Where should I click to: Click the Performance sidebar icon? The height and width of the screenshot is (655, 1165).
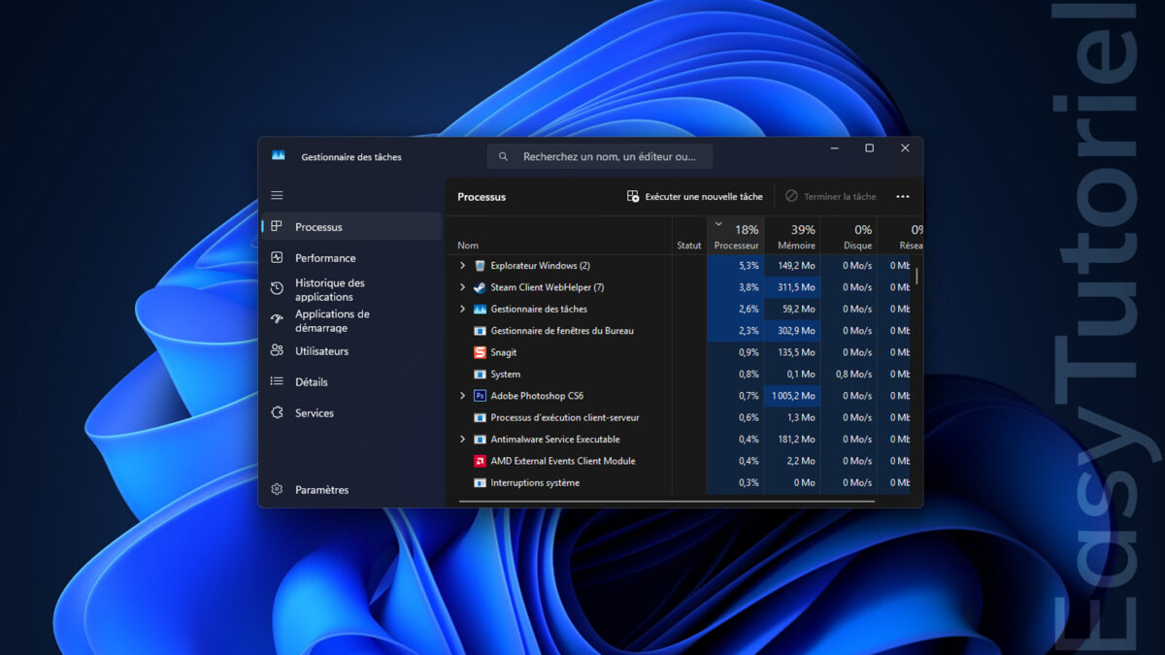277,257
